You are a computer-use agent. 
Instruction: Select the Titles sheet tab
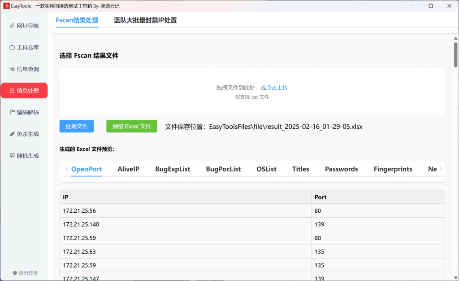tap(301, 169)
